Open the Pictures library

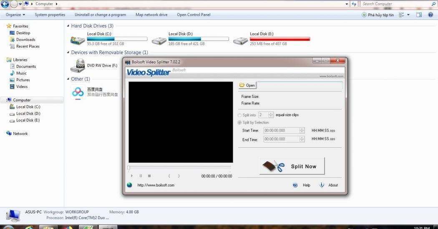23,80
